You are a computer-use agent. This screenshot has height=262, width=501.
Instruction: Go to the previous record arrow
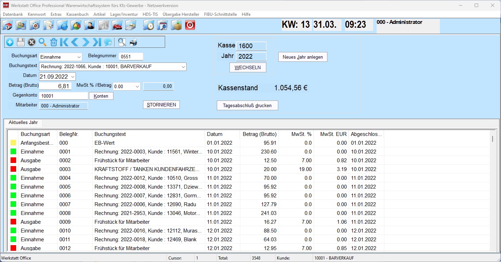74,42
